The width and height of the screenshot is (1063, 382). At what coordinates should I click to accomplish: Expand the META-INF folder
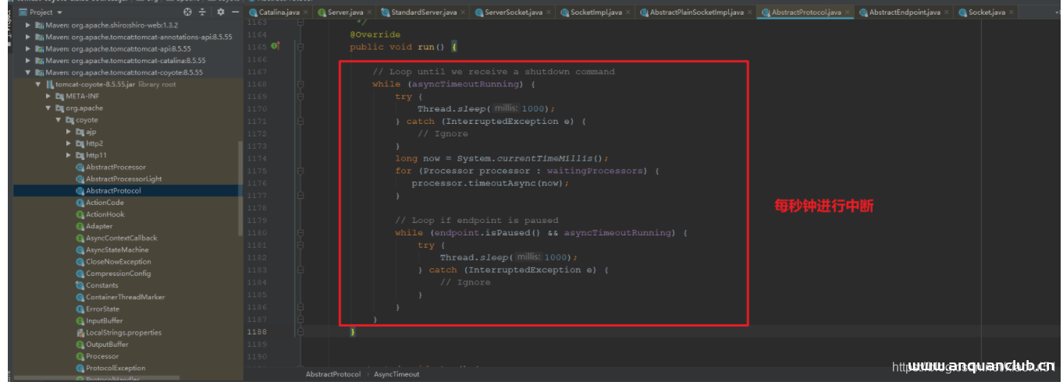(48, 96)
